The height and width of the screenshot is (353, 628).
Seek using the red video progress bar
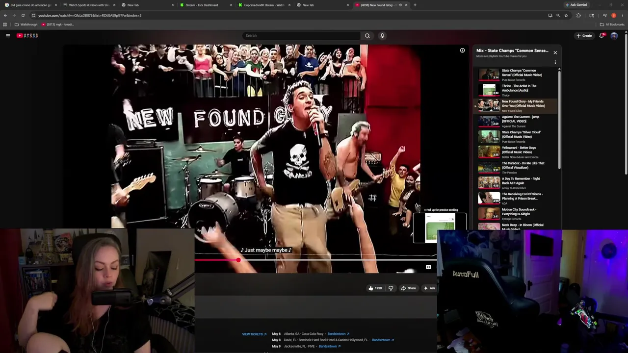point(315,260)
